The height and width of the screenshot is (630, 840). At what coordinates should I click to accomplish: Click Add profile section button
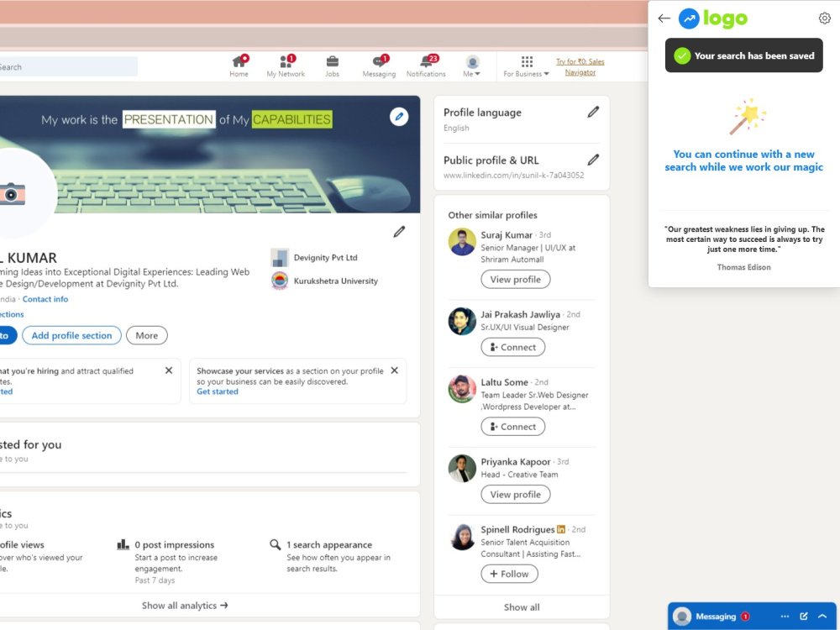tap(71, 335)
